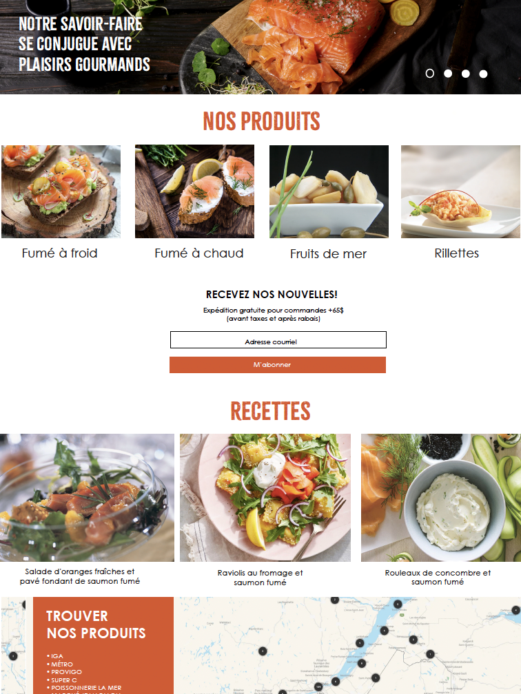Open the Fumé à froid product image
Image resolution: width=521 pixels, height=694 pixels.
coord(61,191)
